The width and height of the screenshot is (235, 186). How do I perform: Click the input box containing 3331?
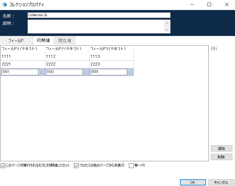pyautogui.click(x=20, y=72)
